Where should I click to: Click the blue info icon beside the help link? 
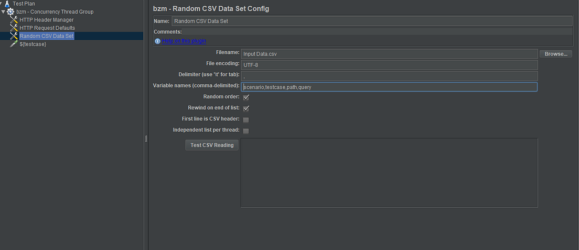pos(158,41)
